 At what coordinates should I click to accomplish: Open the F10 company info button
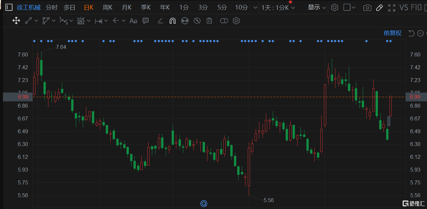[x=416, y=8]
